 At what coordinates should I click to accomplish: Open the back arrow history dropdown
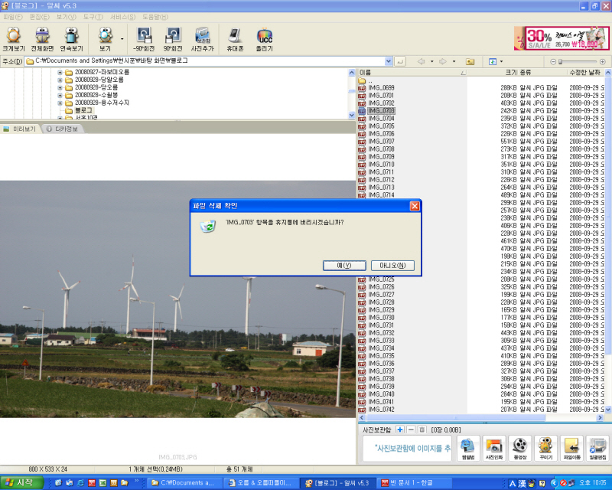431,61
